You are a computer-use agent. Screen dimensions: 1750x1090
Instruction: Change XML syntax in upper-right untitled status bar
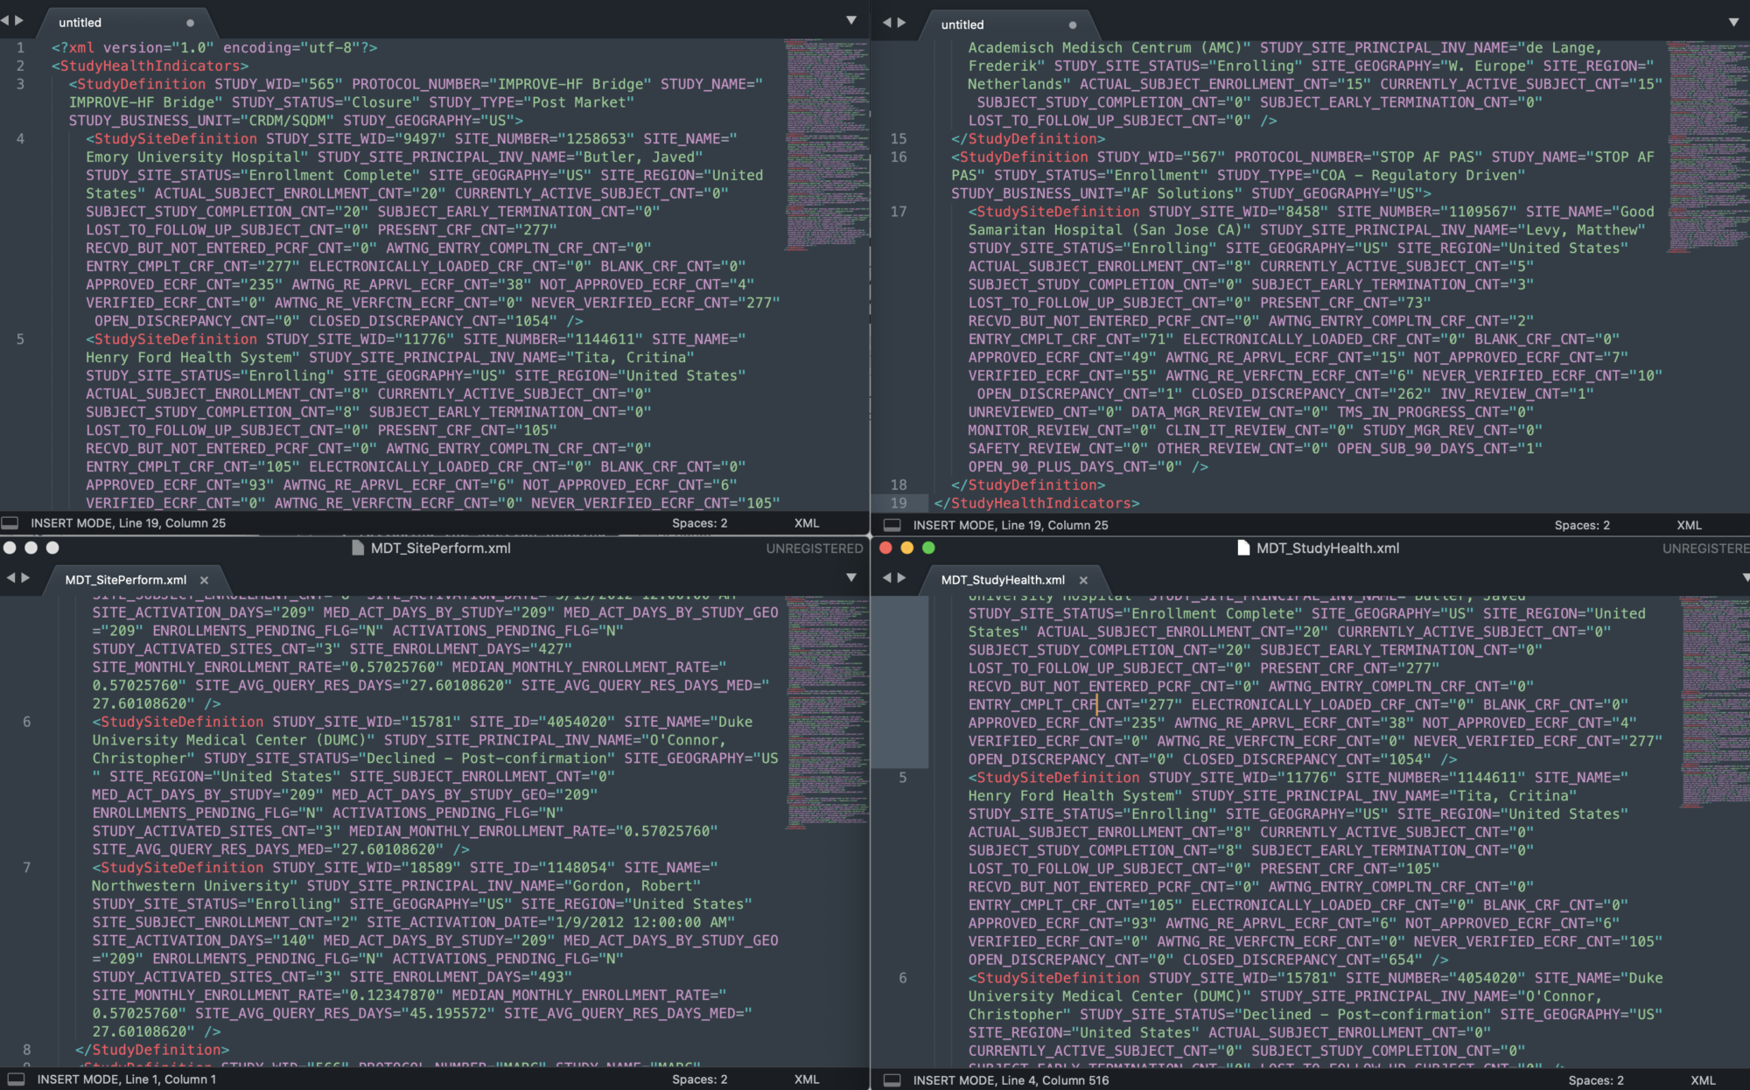click(1690, 525)
